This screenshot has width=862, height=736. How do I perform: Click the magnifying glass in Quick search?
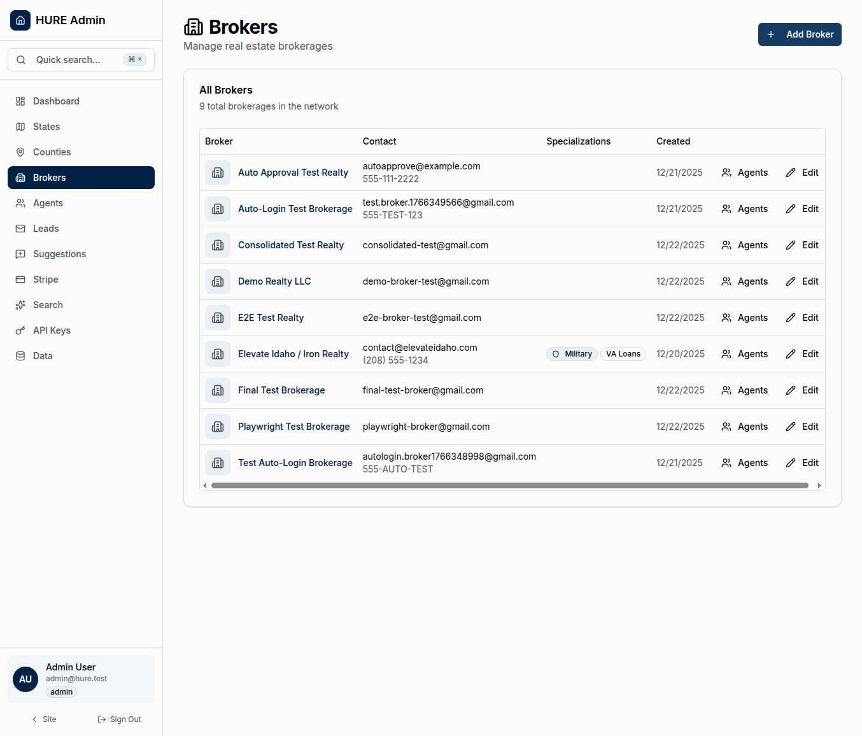click(x=21, y=59)
